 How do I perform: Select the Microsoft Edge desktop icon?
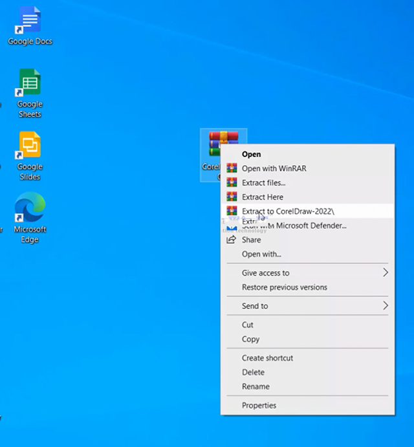(x=30, y=209)
